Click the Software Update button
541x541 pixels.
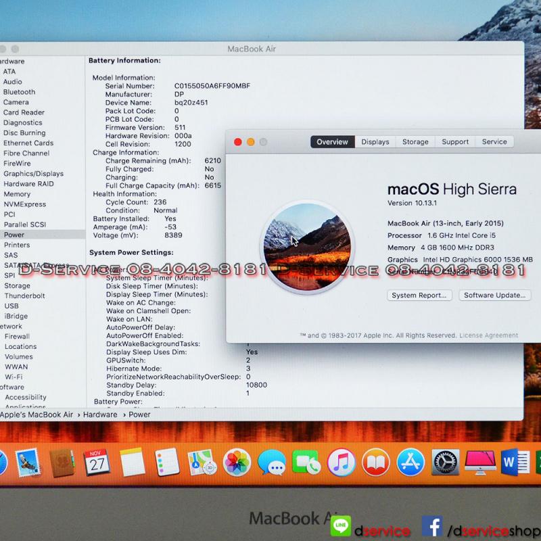pyautogui.click(x=494, y=296)
